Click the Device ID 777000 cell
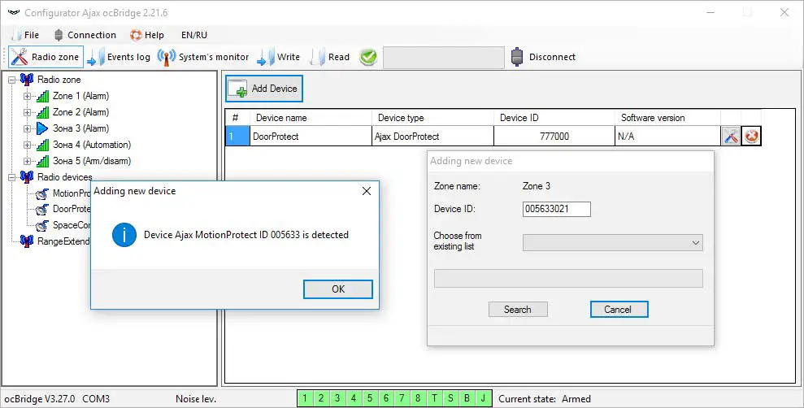 (554, 137)
